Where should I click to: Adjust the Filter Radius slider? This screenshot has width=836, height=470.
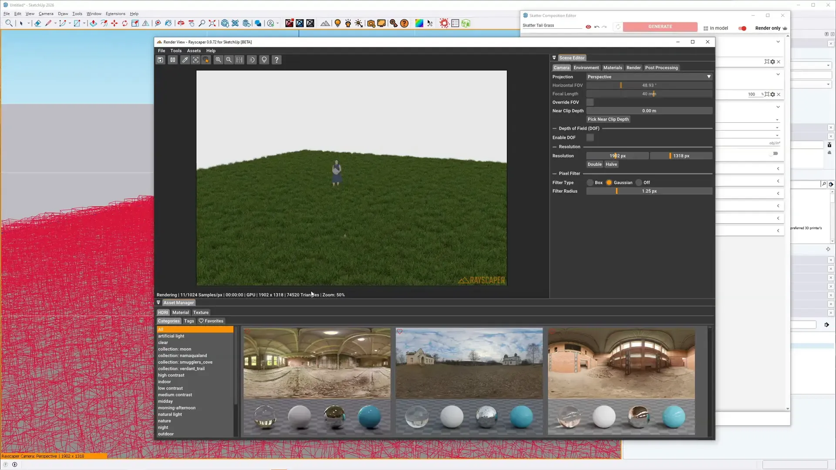pyautogui.click(x=649, y=191)
